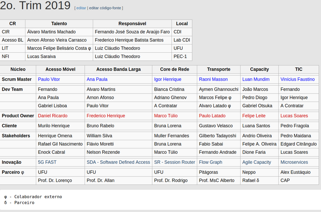
Task: Click Luan Mundim link
Action: click(x=256, y=79)
